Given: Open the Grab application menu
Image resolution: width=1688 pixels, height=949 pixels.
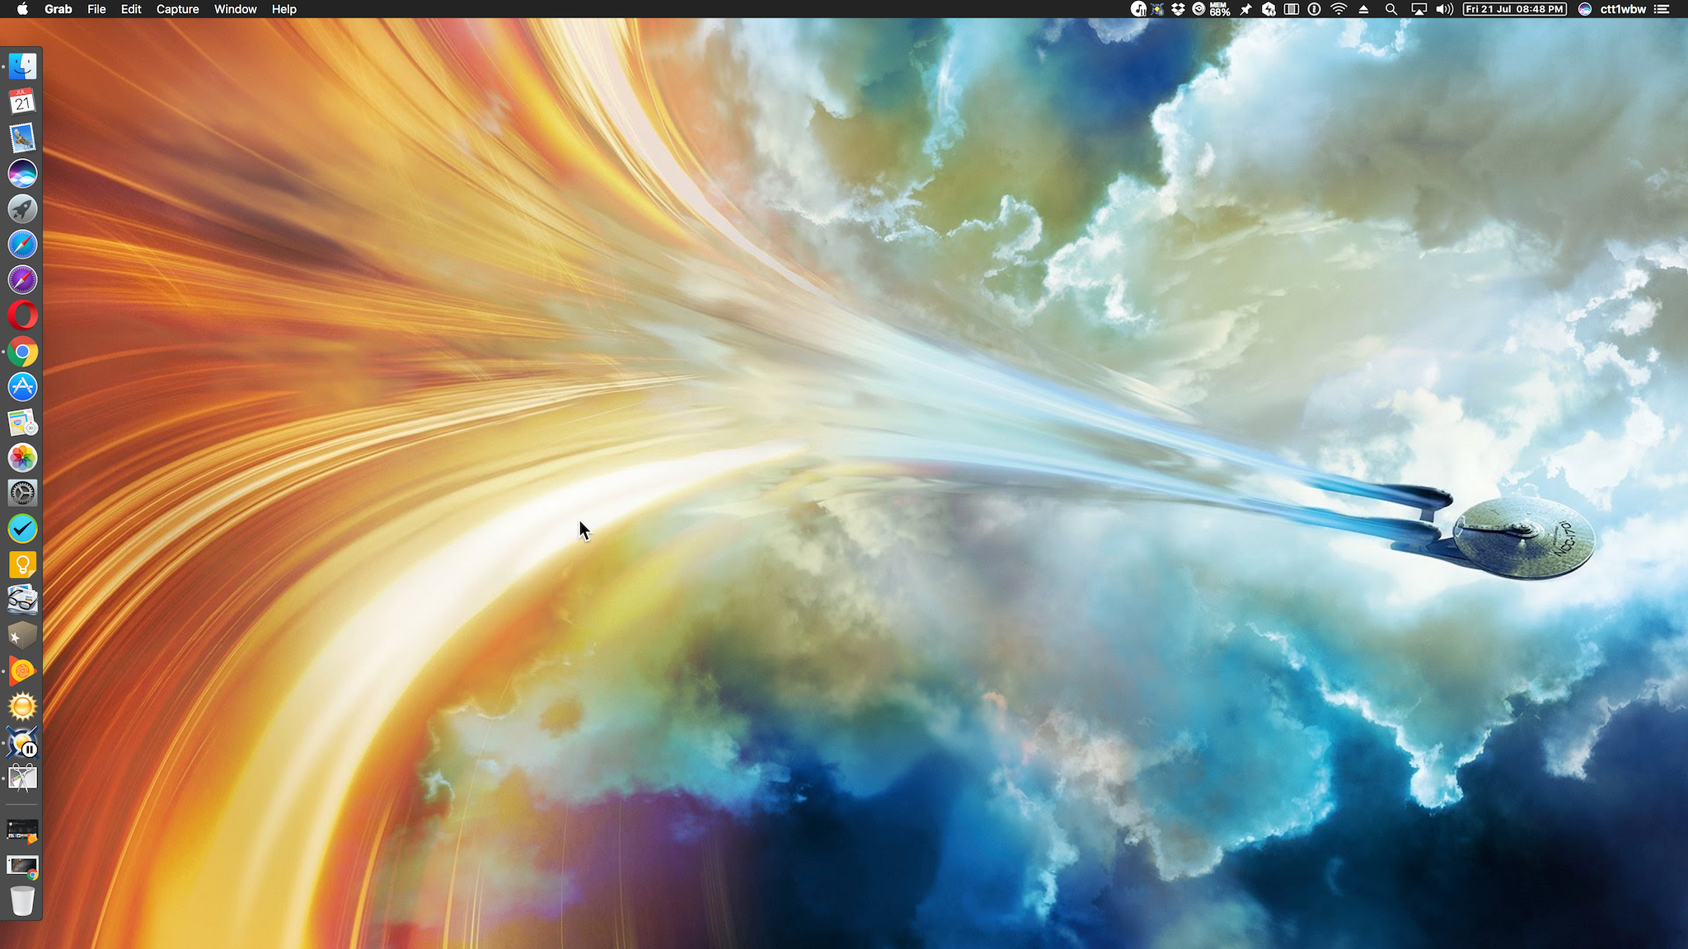Looking at the screenshot, I should click(58, 9).
